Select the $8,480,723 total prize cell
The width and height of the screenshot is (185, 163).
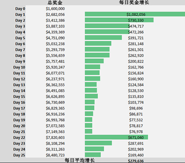55,155
